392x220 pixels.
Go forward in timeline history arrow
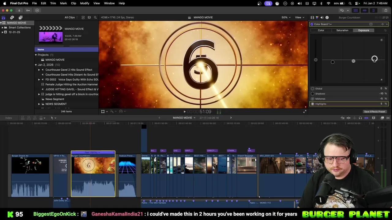pyautogui.click(x=231, y=118)
